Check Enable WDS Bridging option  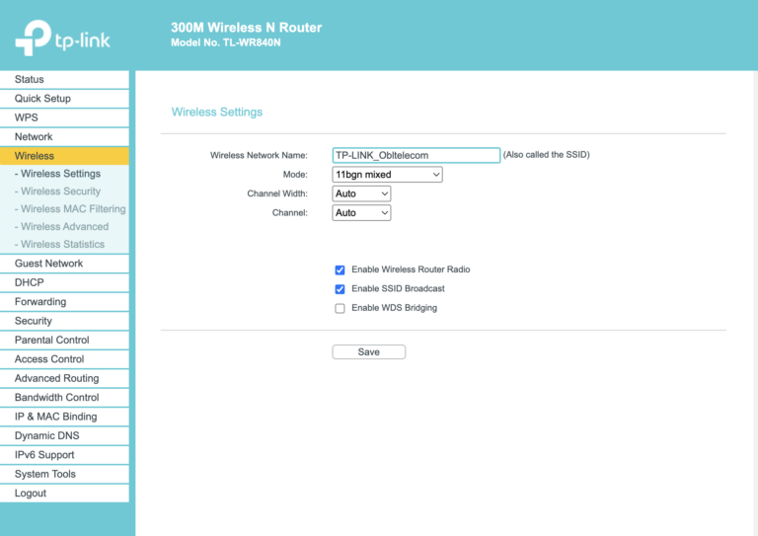point(340,308)
